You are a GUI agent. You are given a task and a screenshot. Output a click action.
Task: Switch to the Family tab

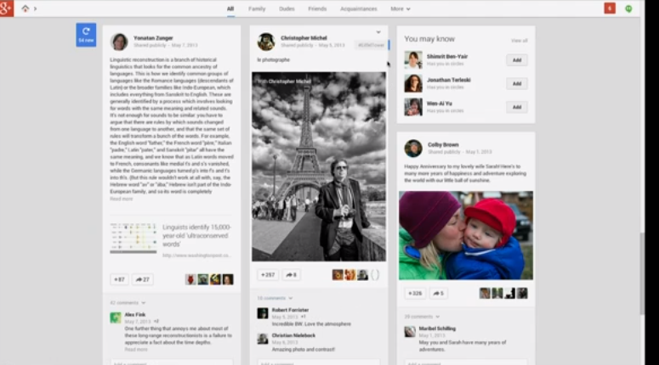257,8
